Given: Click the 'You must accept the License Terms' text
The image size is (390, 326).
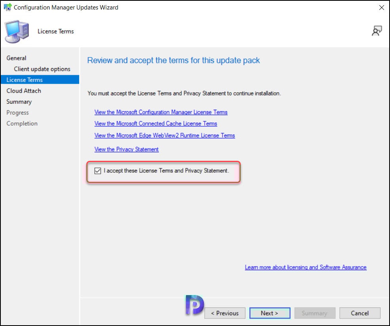Looking at the screenshot, I should tap(184, 93).
